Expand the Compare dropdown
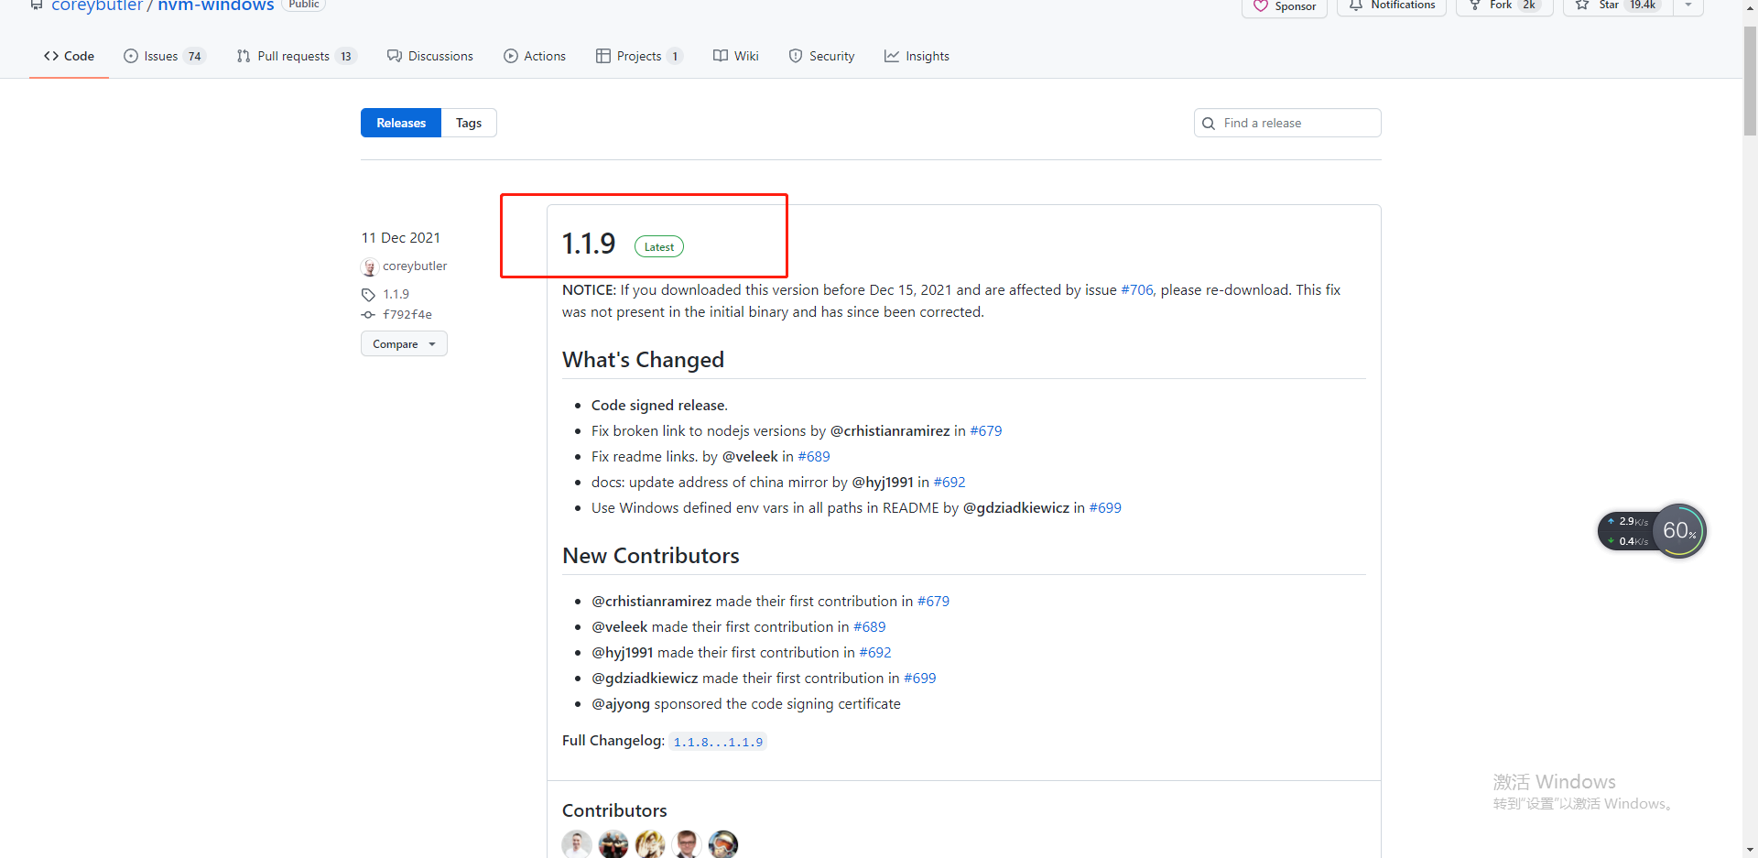The width and height of the screenshot is (1758, 858). click(404, 343)
